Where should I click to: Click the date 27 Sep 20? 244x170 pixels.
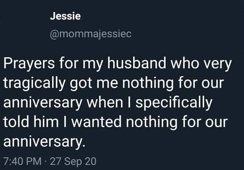click(73, 161)
